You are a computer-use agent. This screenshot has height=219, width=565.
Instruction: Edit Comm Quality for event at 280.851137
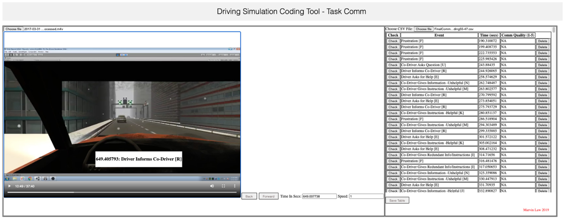517,113
